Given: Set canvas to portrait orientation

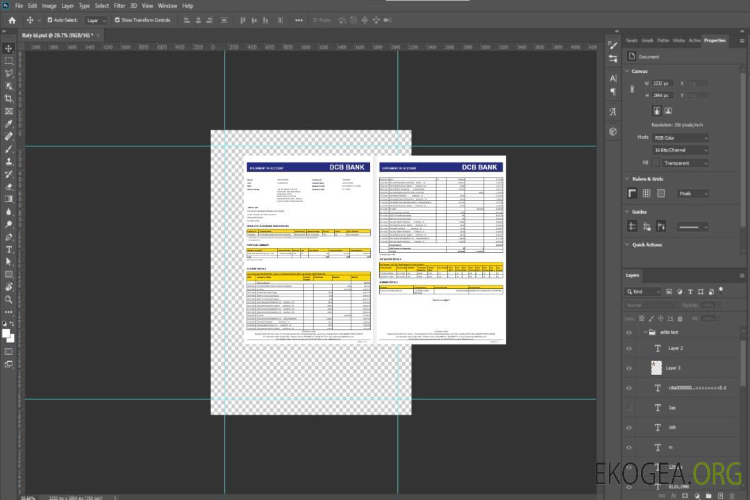Looking at the screenshot, I should point(657,111).
